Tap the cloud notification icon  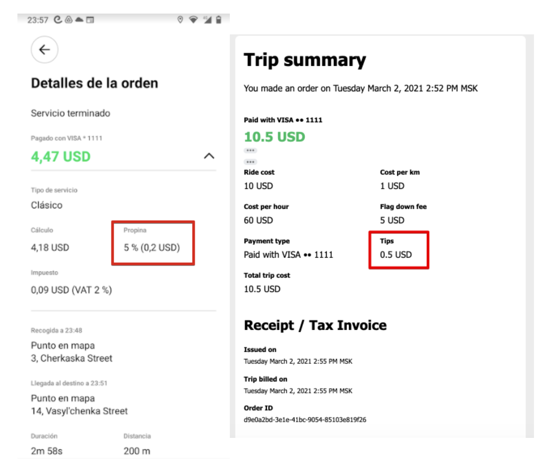pyautogui.click(x=79, y=20)
